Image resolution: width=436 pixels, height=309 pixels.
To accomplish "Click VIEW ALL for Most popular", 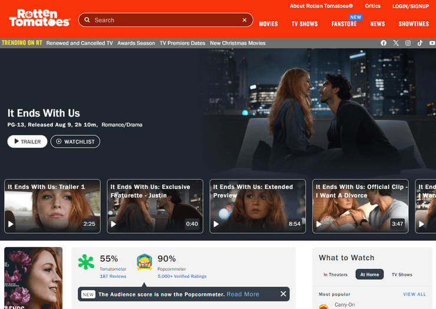I will click(414, 294).
